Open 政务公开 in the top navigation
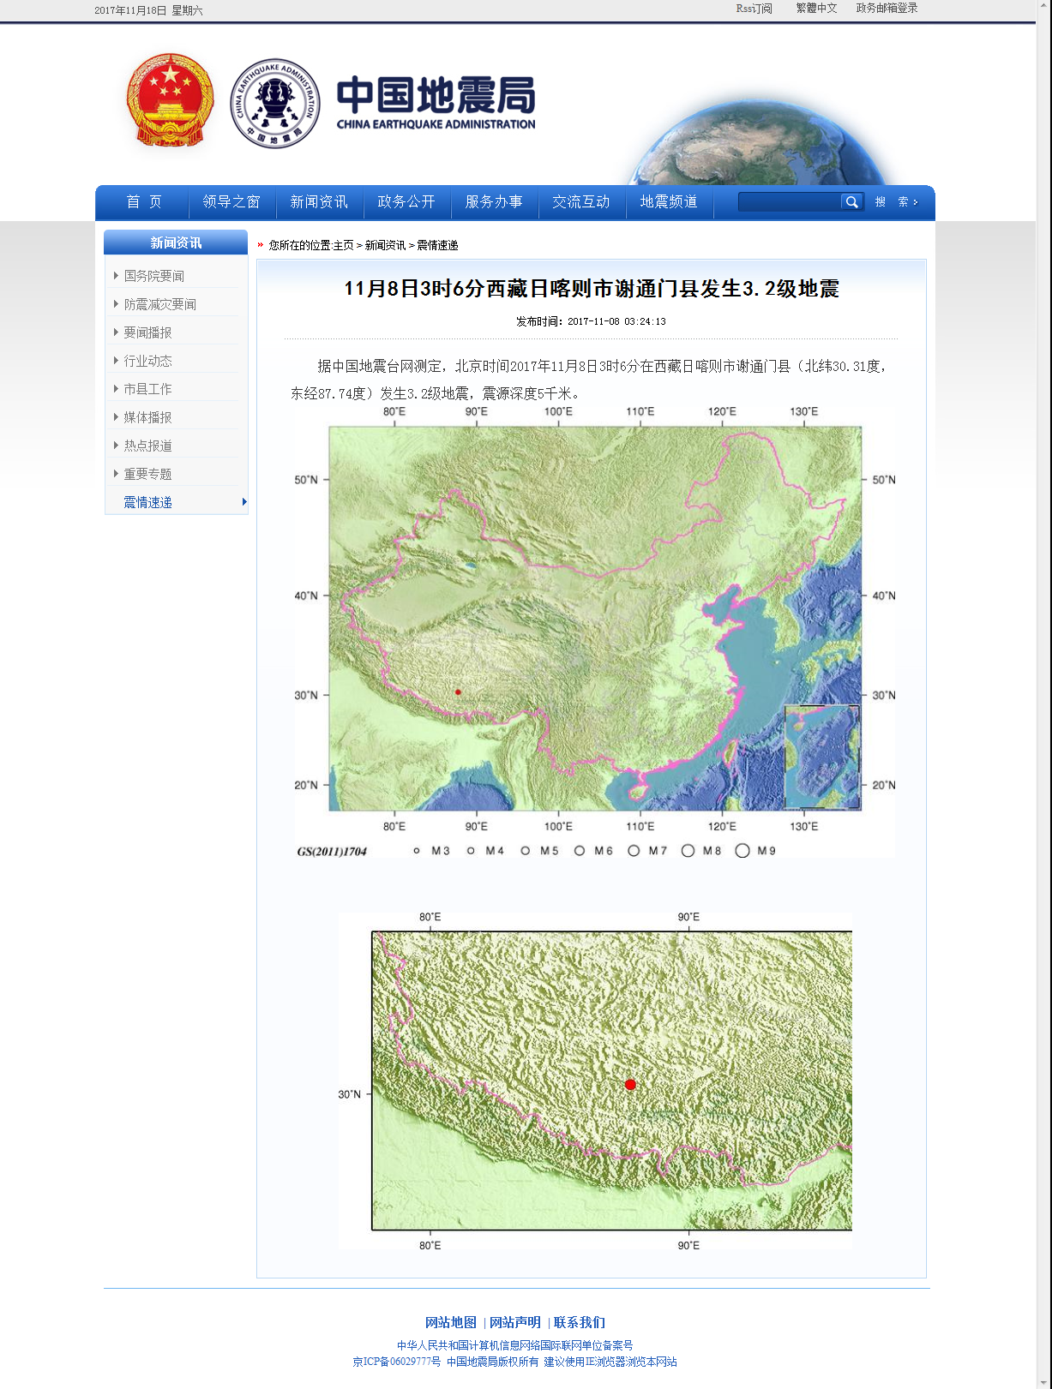The image size is (1052, 1389). [406, 202]
